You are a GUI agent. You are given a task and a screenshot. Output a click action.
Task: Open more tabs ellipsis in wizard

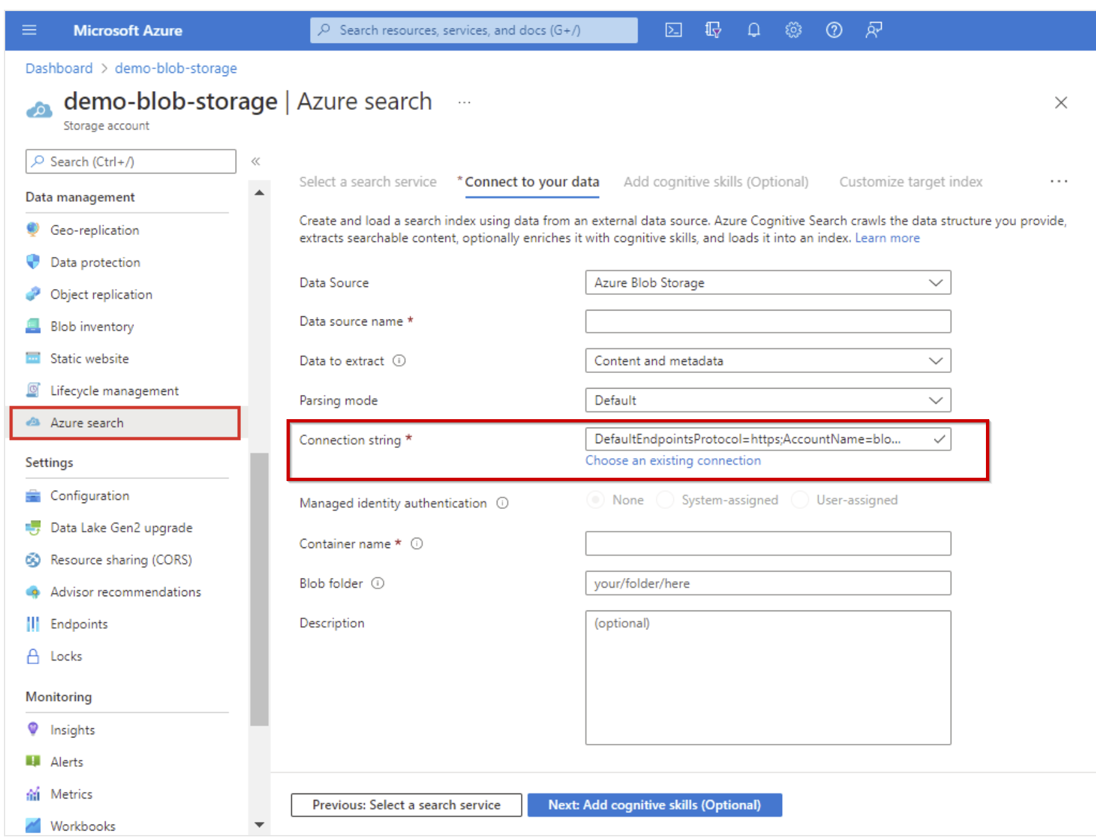1059,182
